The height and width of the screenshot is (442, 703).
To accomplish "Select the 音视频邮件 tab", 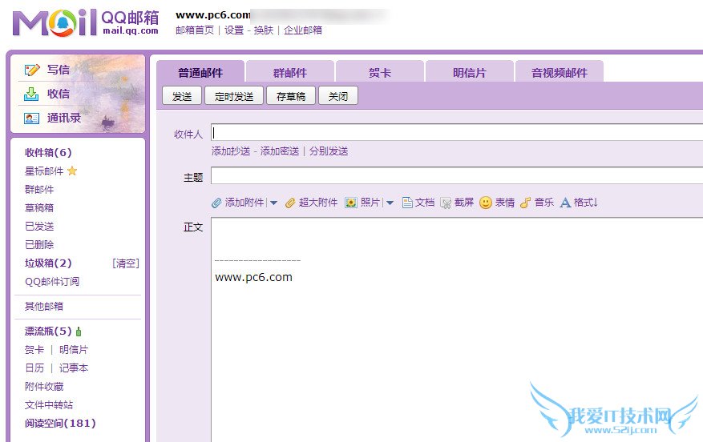I will coord(559,73).
